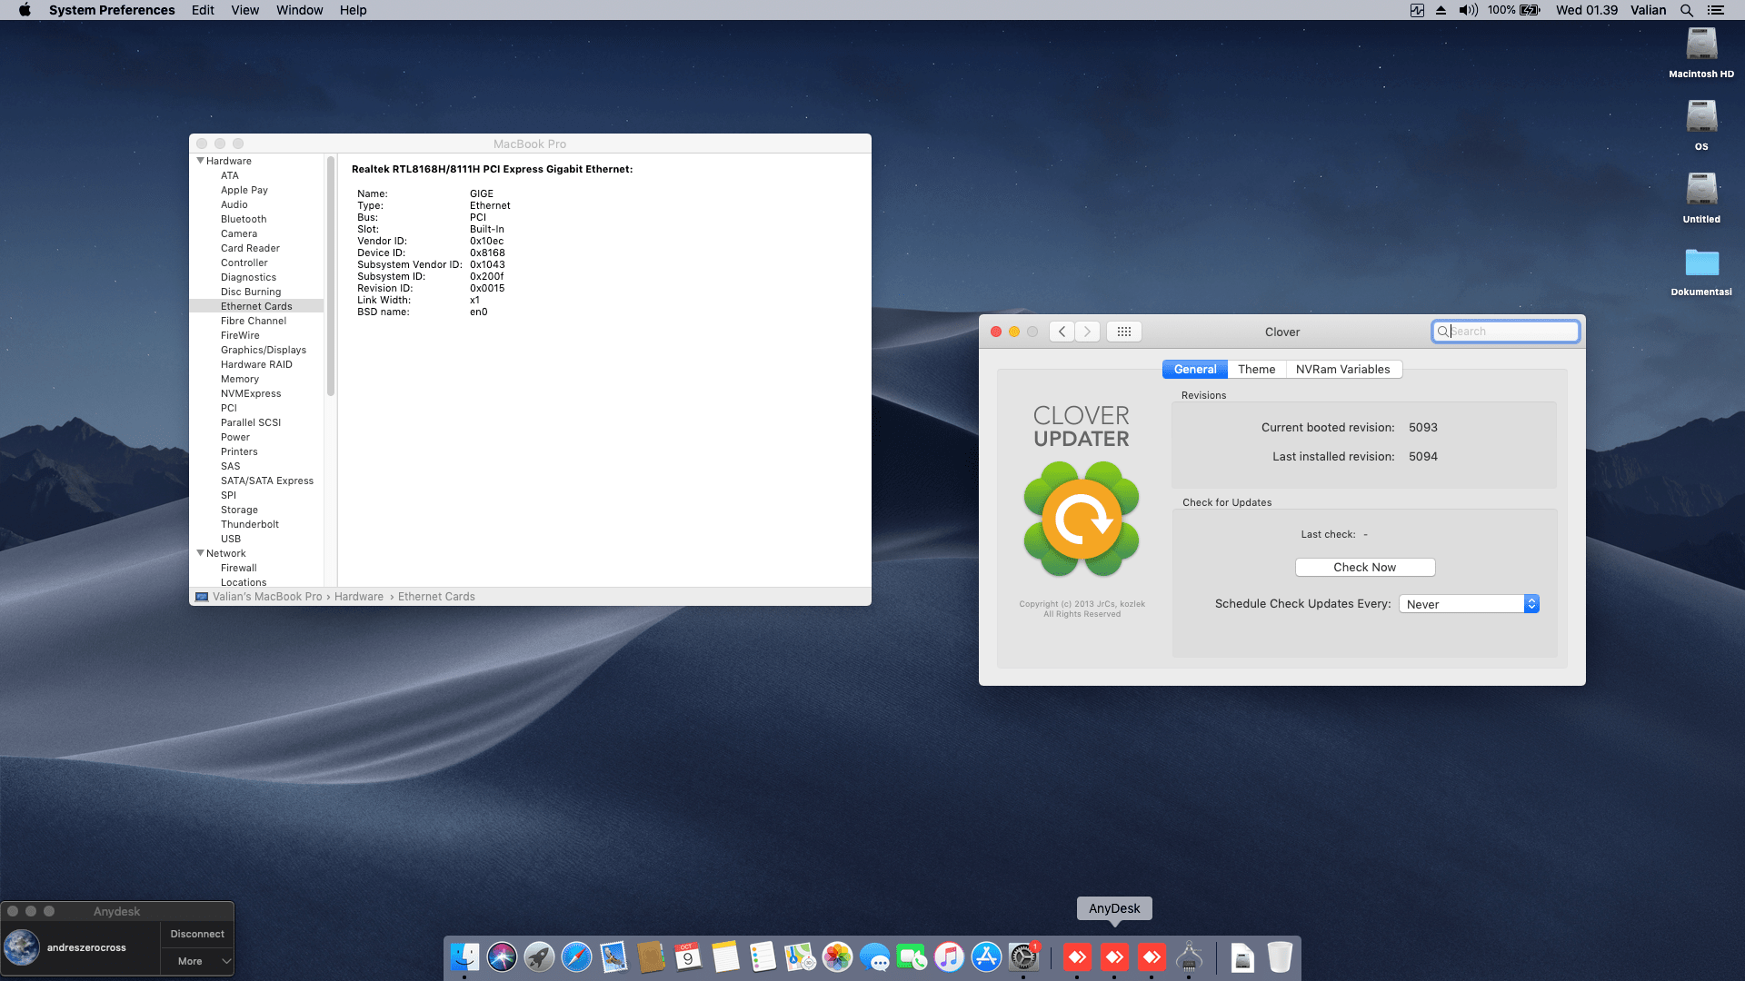Screen dimensions: 1745x981
Task: Open the document stack icon beside Trash
Action: coord(1242,956)
